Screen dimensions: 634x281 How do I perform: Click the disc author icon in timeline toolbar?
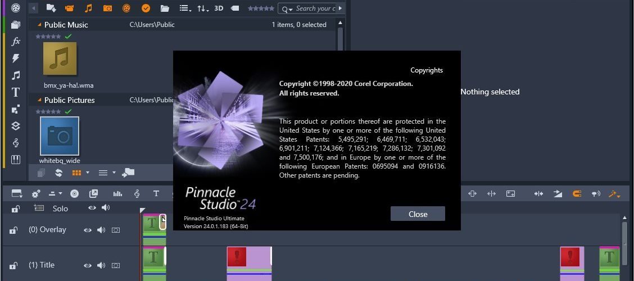coord(74,194)
